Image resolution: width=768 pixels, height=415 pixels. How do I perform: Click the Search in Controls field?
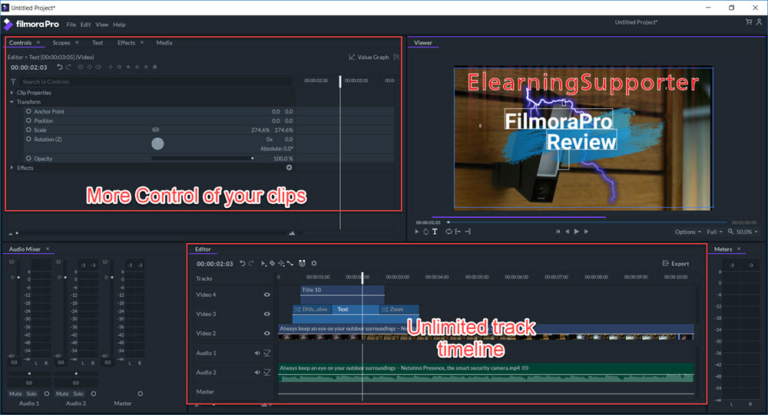[156, 82]
